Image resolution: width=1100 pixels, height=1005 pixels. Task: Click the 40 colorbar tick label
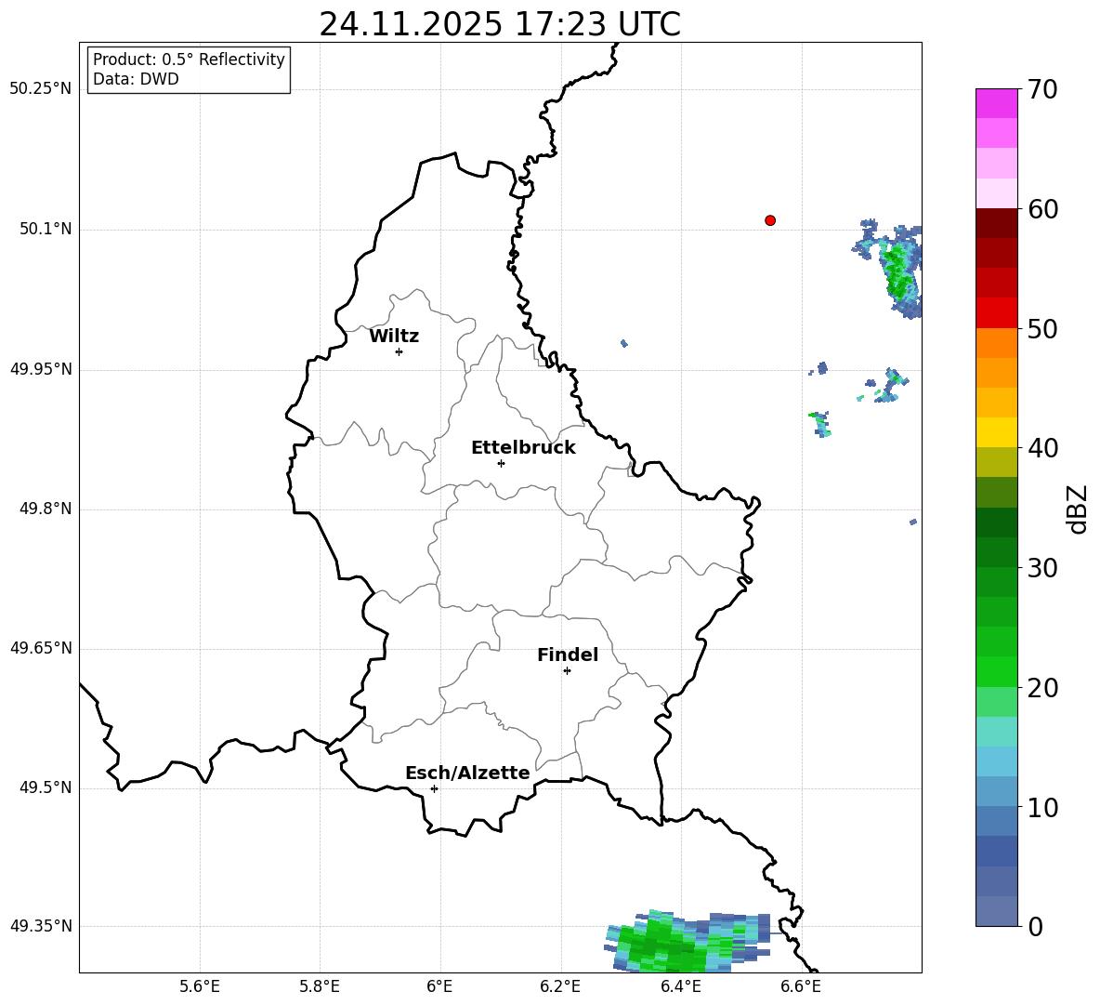(x=1042, y=448)
